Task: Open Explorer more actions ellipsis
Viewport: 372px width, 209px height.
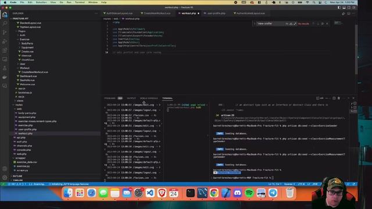Action: [x=96, y=13]
